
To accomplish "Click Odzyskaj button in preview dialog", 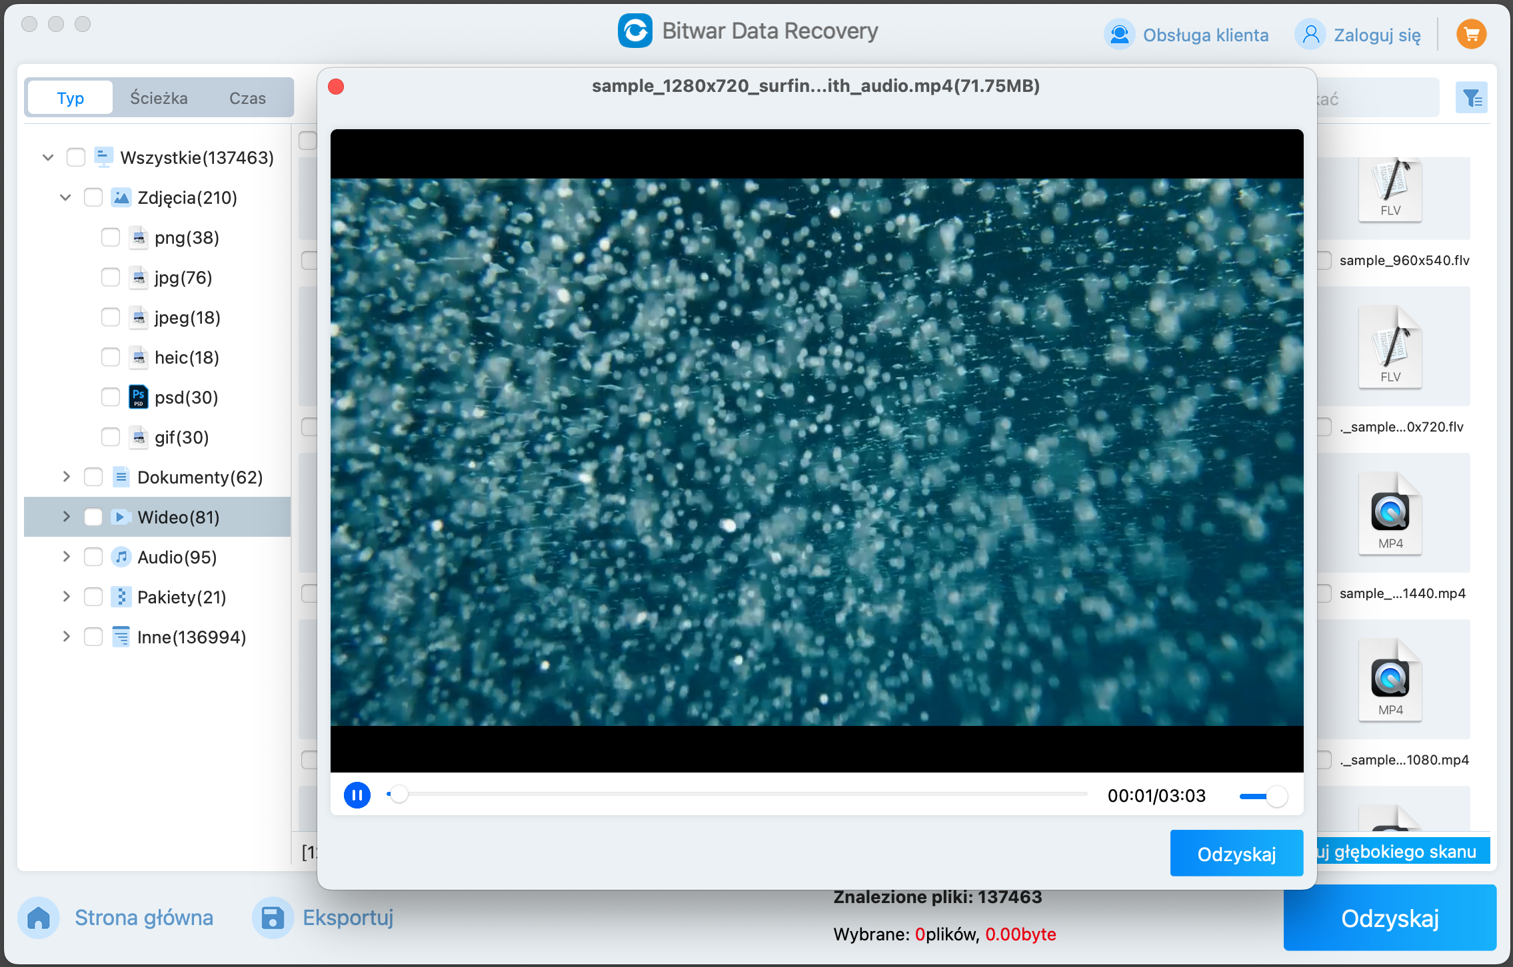I will [x=1236, y=854].
